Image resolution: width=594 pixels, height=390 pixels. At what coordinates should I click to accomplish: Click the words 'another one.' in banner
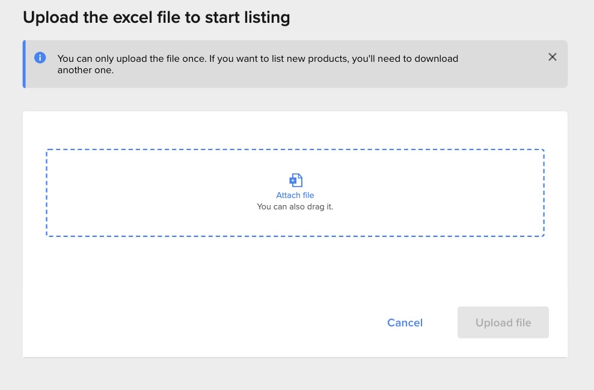[x=85, y=70]
